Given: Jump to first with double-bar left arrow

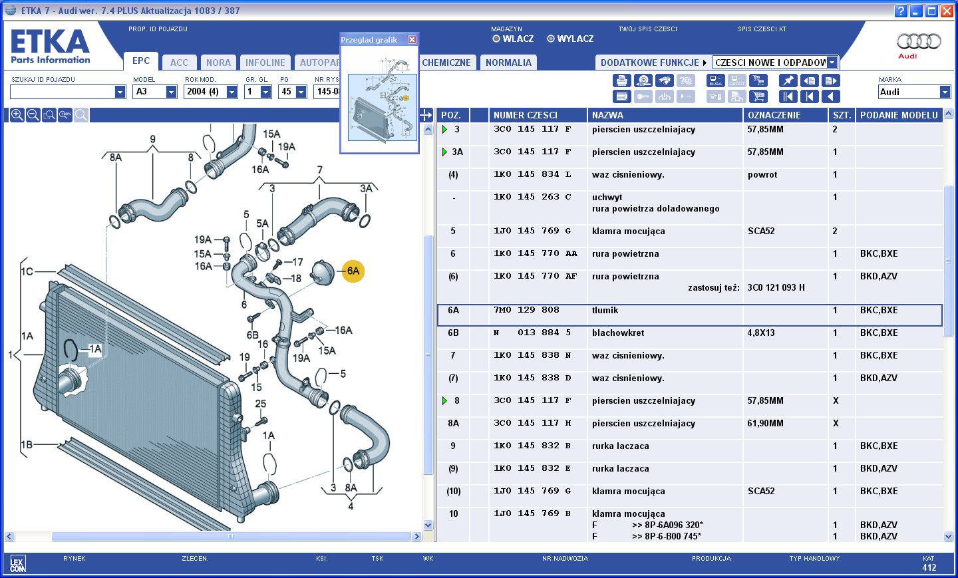Looking at the screenshot, I should coord(788,96).
